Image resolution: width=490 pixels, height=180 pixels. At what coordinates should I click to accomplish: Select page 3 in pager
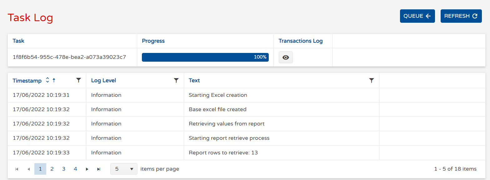(64, 169)
